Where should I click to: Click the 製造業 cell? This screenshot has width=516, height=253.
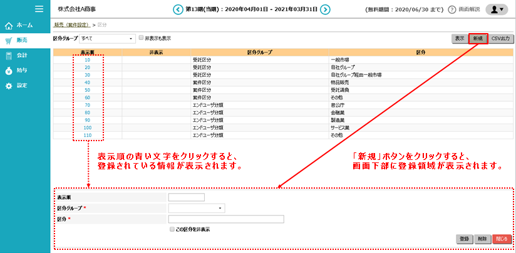tap(421, 120)
